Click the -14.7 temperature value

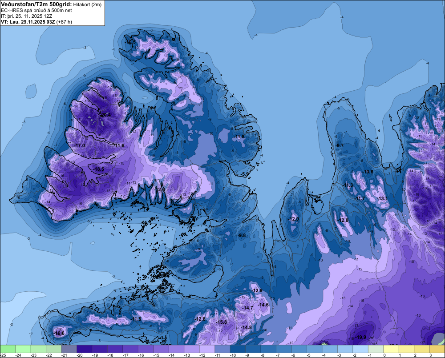(x=247, y=308)
